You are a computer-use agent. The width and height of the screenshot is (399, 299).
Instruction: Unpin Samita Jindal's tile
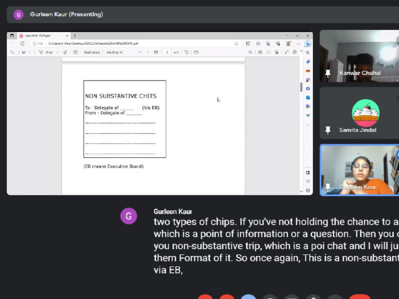(x=328, y=130)
